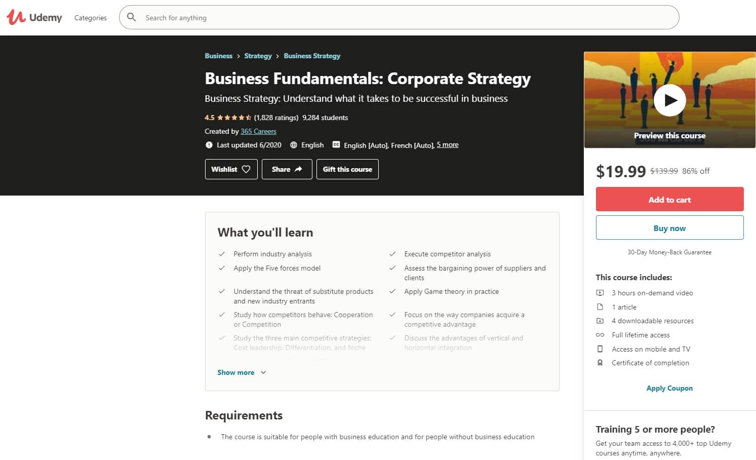Click the on-demand video icon

click(600, 293)
